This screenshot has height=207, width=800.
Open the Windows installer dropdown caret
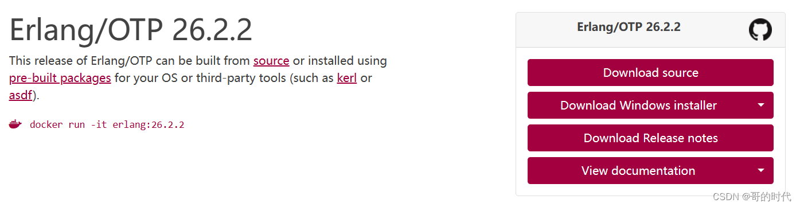pyautogui.click(x=761, y=106)
